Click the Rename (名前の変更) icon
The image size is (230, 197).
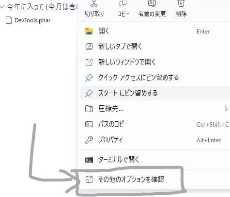152,3
